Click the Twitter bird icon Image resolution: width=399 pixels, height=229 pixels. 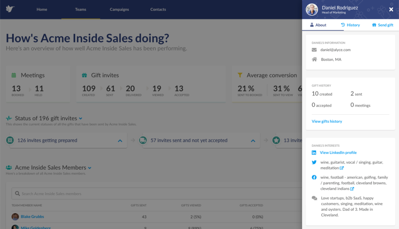pos(314,162)
